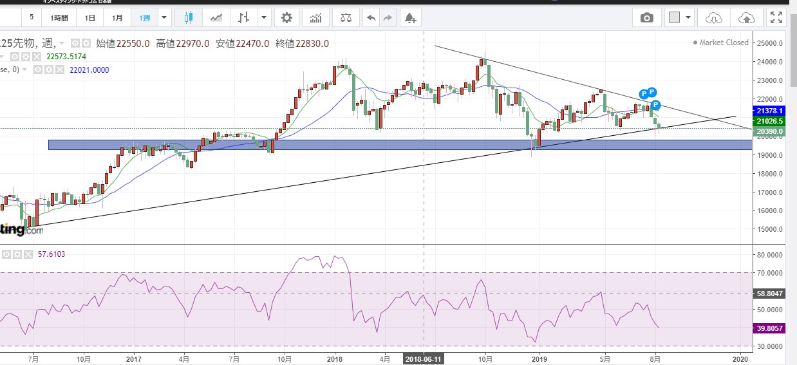797x365 pixels.
Task: Redo the chart action
Action: click(388, 17)
